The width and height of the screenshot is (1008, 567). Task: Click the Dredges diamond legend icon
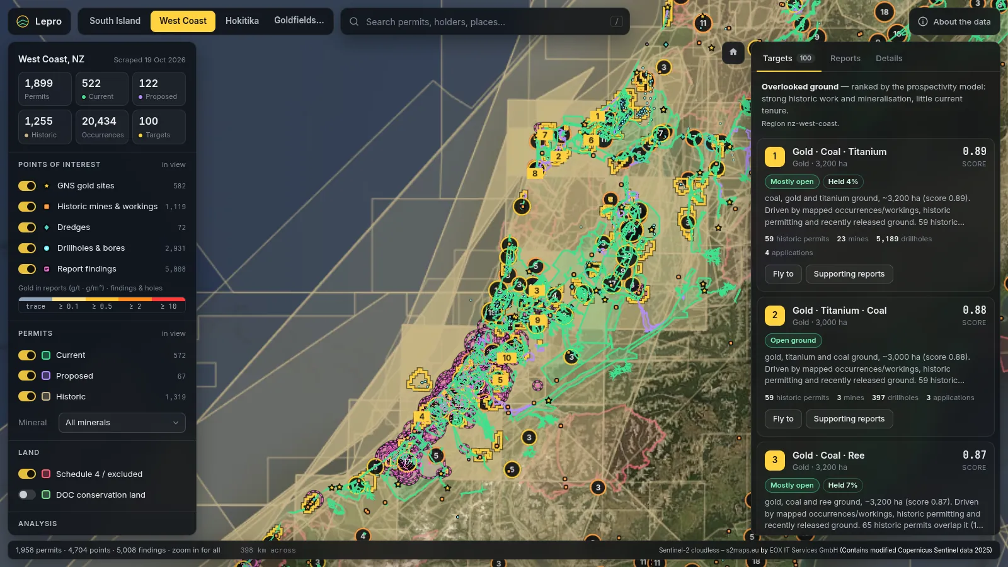pos(47,227)
